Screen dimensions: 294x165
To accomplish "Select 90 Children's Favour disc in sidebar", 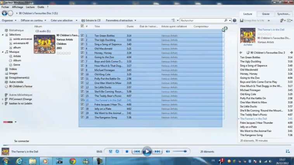I will click(x=21, y=86).
